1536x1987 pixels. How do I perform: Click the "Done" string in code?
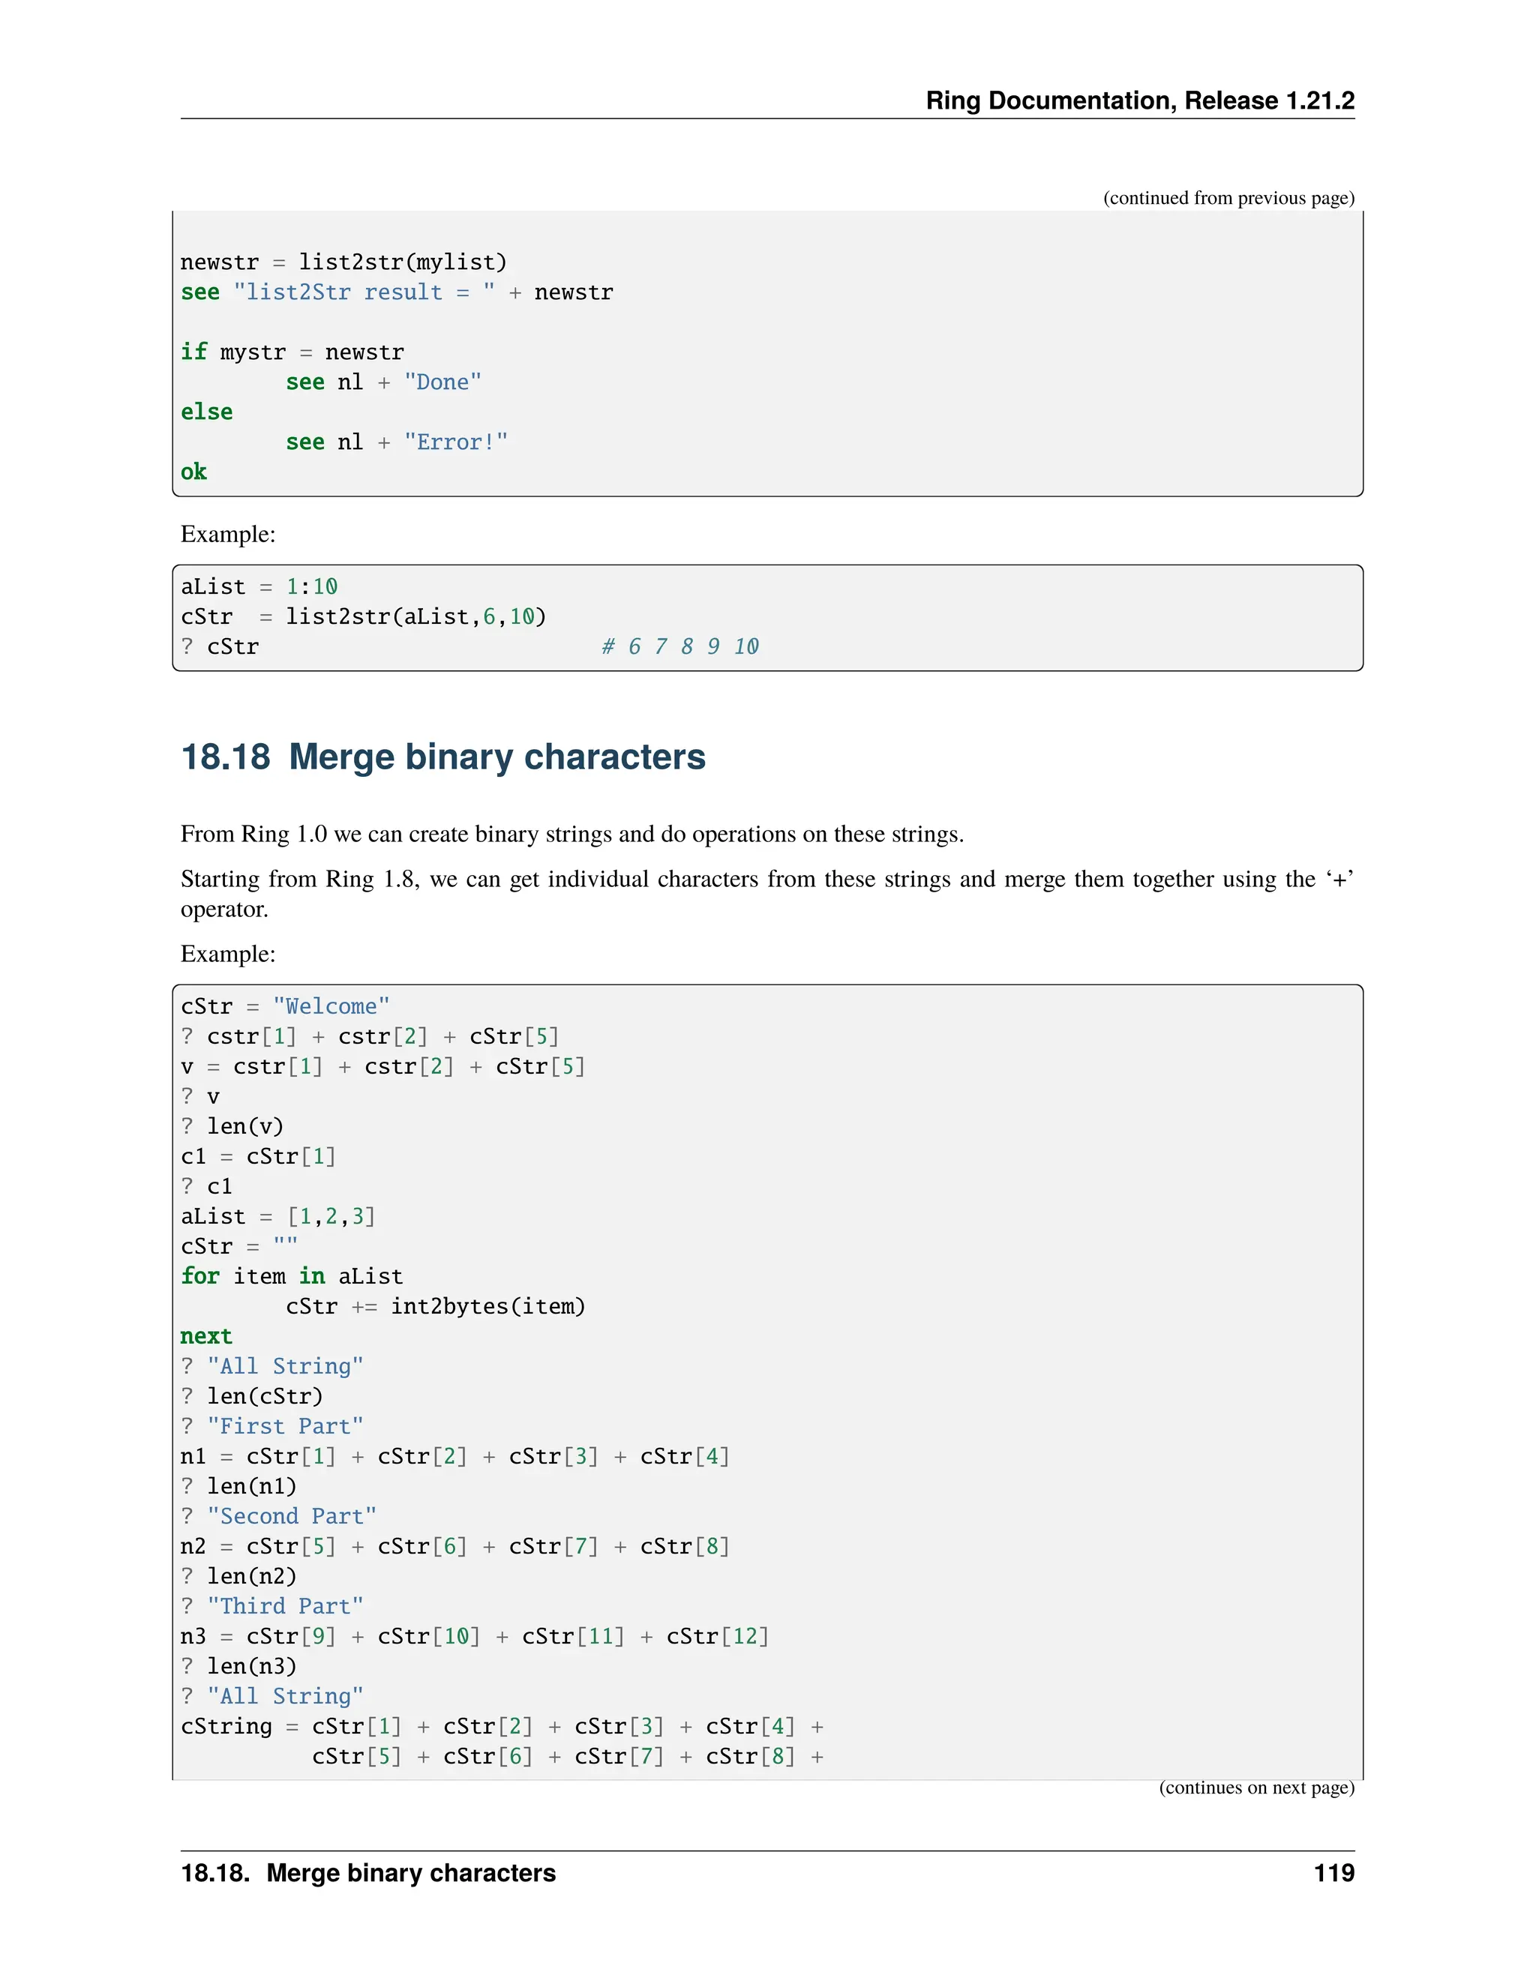(x=442, y=382)
